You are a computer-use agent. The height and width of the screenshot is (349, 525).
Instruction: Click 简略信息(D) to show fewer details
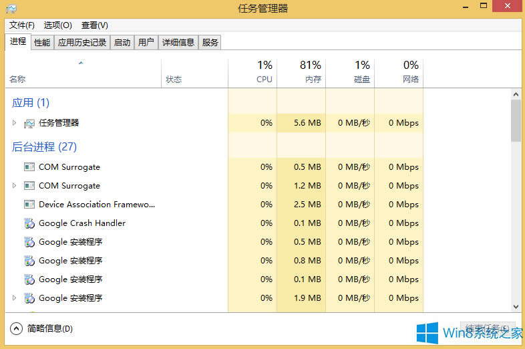(50, 328)
